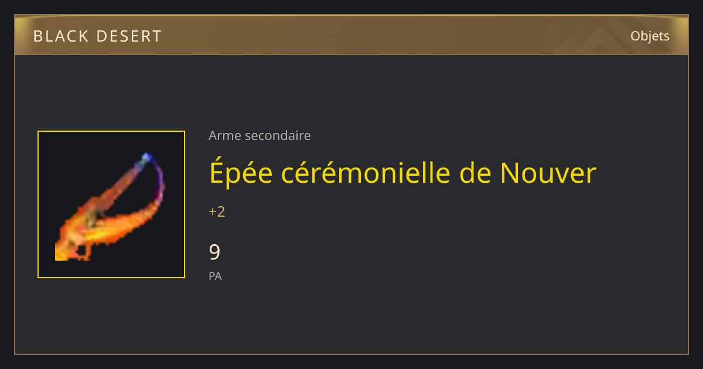Select the Arme secondaire category label
703x369 pixels.
tap(260, 136)
